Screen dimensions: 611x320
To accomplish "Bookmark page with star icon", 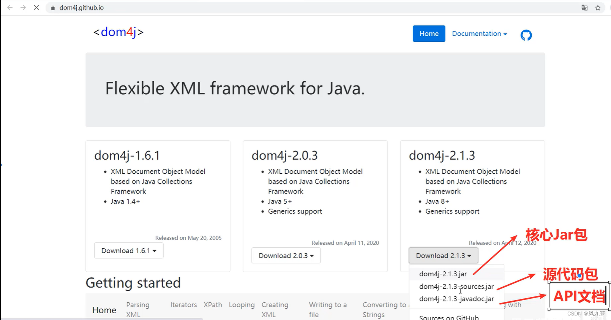I will click(x=598, y=8).
